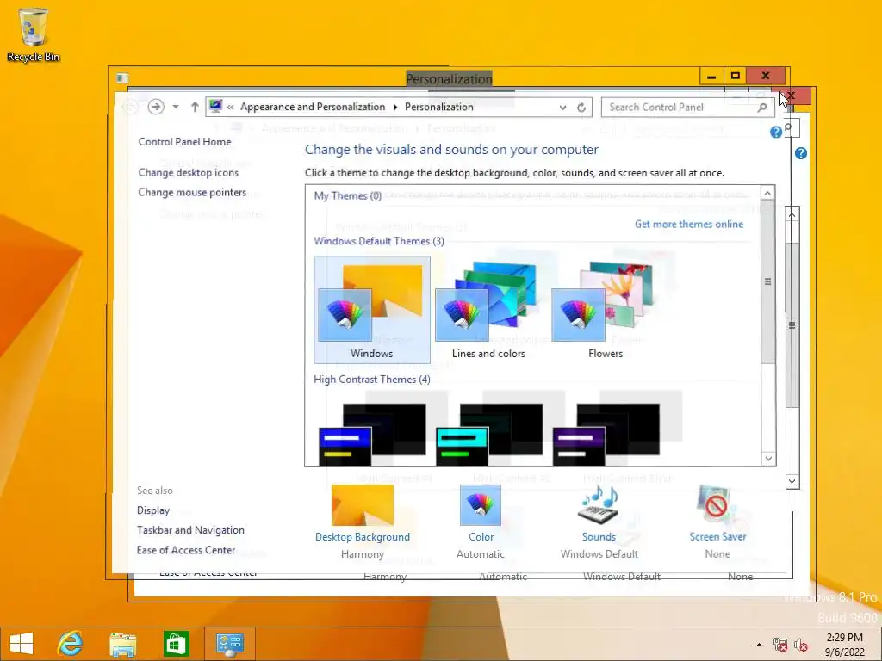The width and height of the screenshot is (882, 661).
Task: Click the Control Panel taskbar button
Action: pos(229,644)
